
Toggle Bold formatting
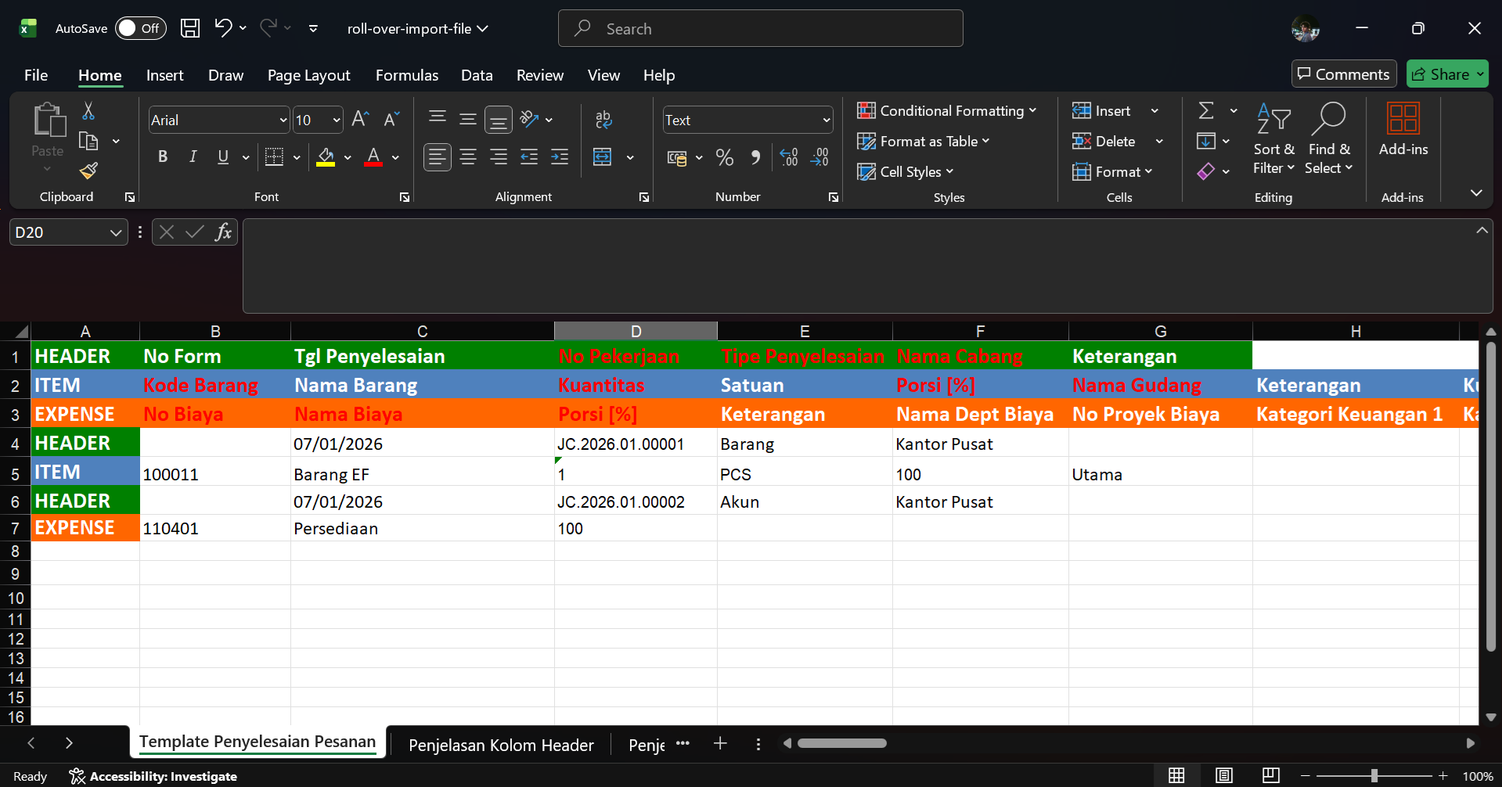click(x=163, y=157)
